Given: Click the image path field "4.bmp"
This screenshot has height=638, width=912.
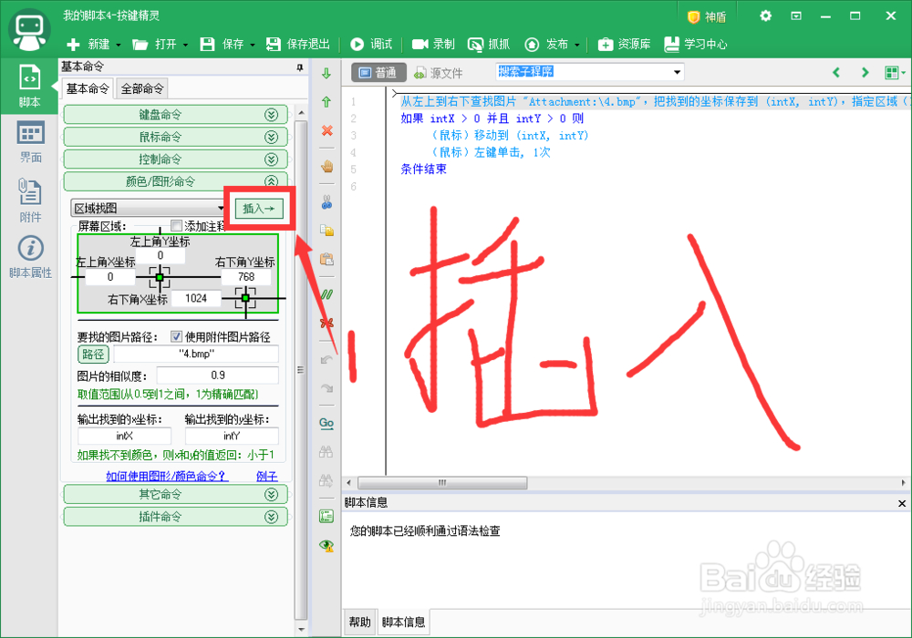Looking at the screenshot, I should (196, 354).
